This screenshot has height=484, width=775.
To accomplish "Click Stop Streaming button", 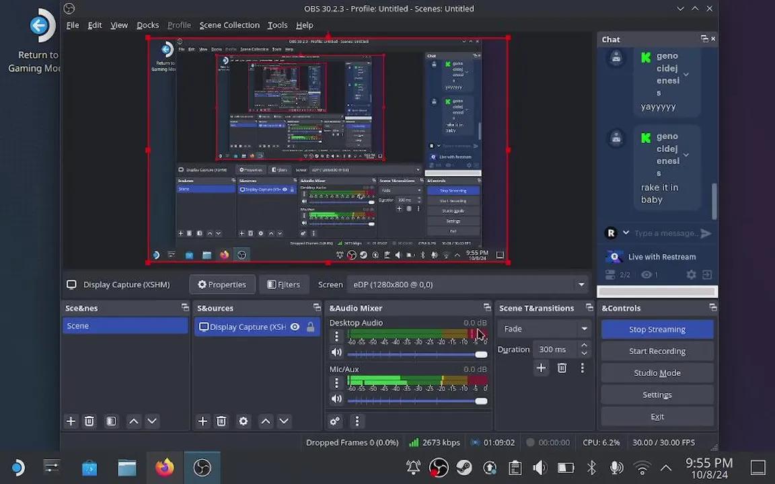I will coord(657,329).
